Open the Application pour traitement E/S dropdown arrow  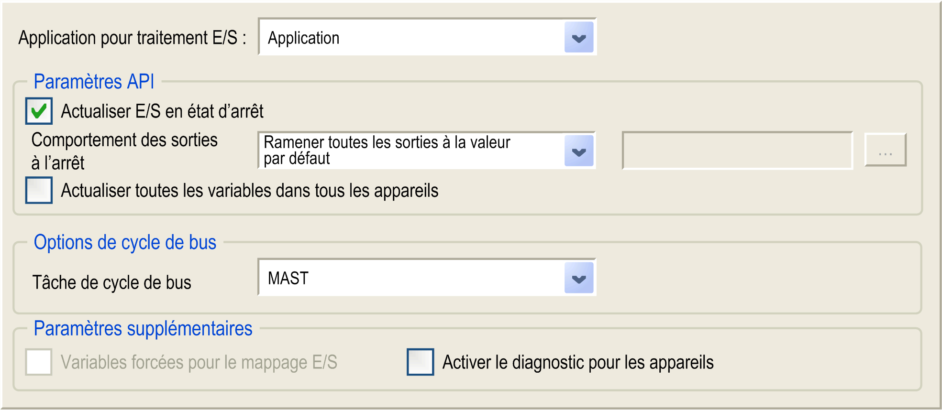[x=578, y=38]
